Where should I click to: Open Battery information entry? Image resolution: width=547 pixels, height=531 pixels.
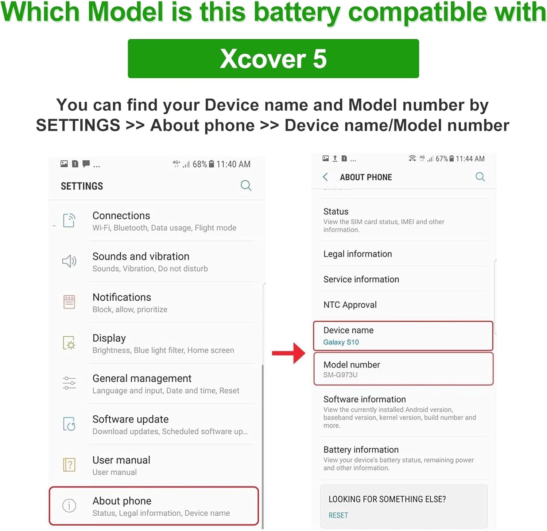[x=404, y=458]
